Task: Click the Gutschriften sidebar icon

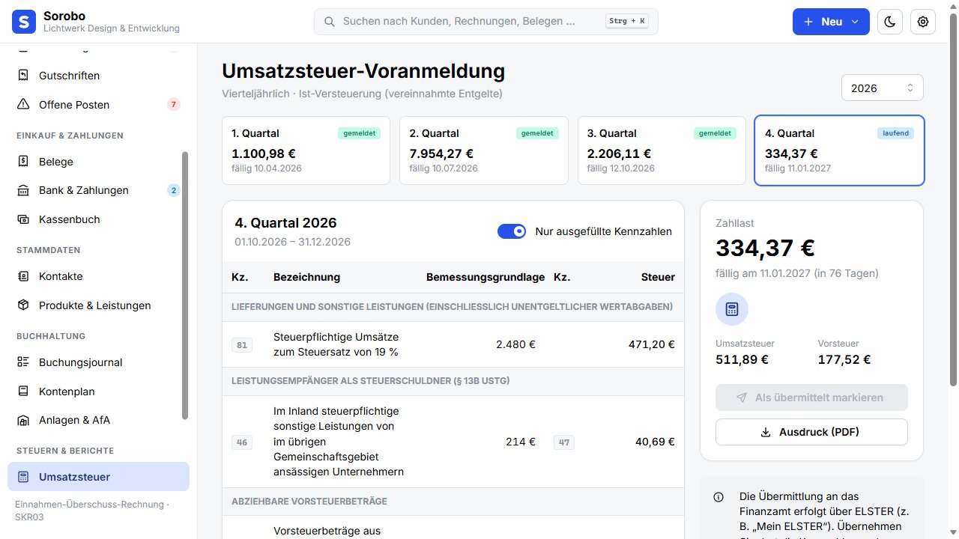Action: [x=23, y=76]
